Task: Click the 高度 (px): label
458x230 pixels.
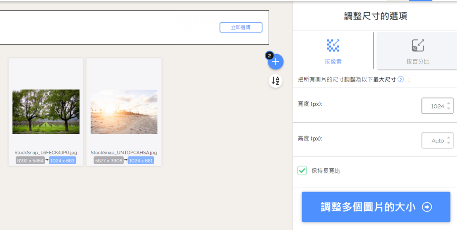Action: [x=310, y=138]
